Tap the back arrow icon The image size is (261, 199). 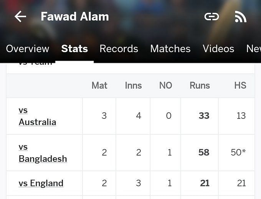(x=20, y=16)
